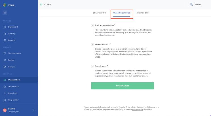Open Dashboard via its home icon

pyautogui.click(x=5, y=27)
